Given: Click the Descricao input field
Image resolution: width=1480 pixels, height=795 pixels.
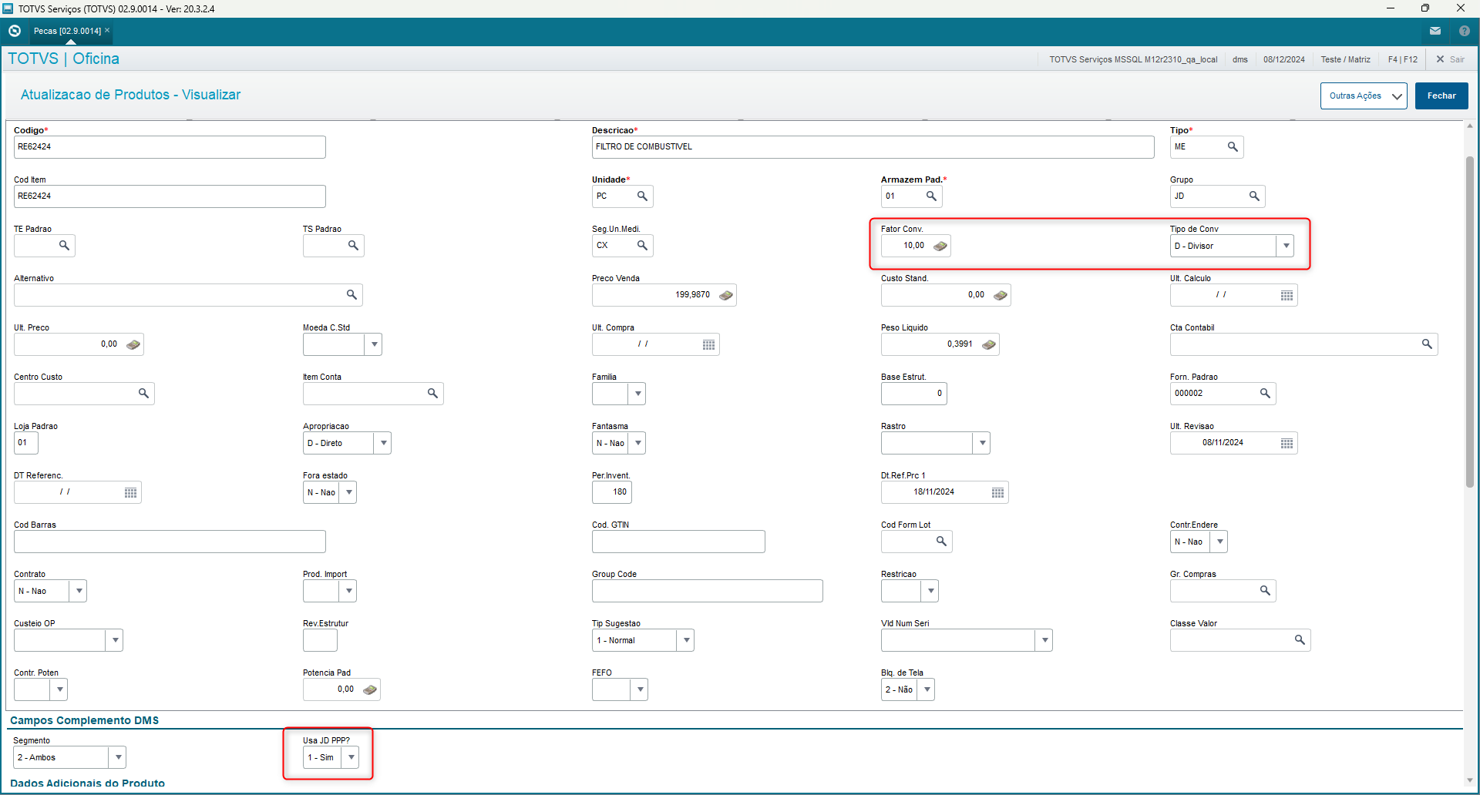Looking at the screenshot, I should pyautogui.click(x=873, y=147).
